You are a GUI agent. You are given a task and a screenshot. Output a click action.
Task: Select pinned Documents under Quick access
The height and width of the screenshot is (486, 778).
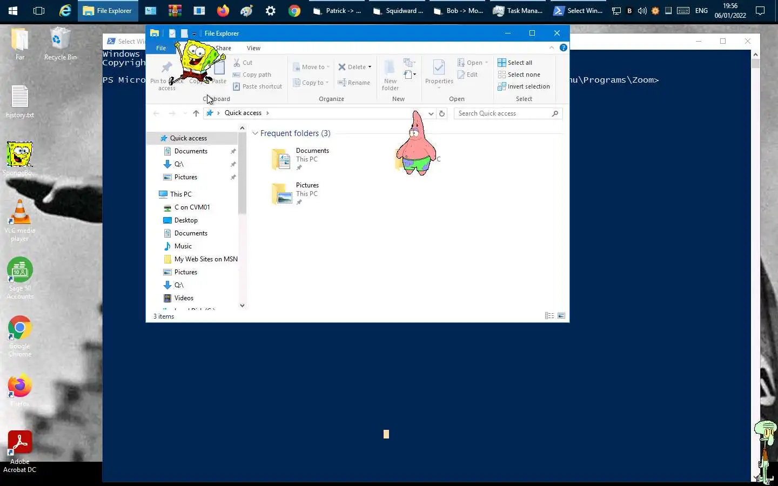pyautogui.click(x=192, y=151)
